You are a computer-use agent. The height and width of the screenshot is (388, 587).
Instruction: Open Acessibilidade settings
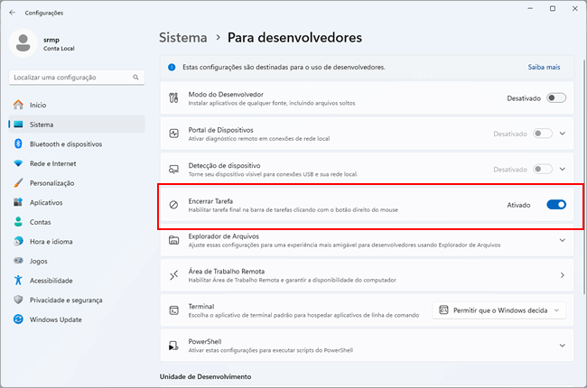[x=77, y=281]
